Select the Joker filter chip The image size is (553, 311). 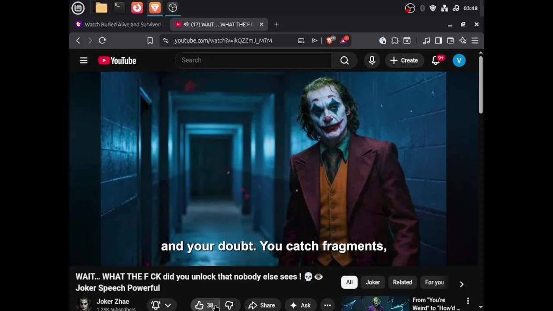click(373, 282)
